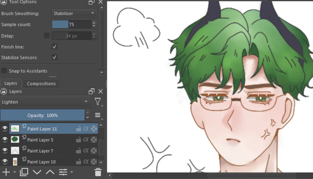The width and height of the screenshot is (313, 179).
Task: Select Paint Layer 5 thumbnail
Action: [x=15, y=140]
